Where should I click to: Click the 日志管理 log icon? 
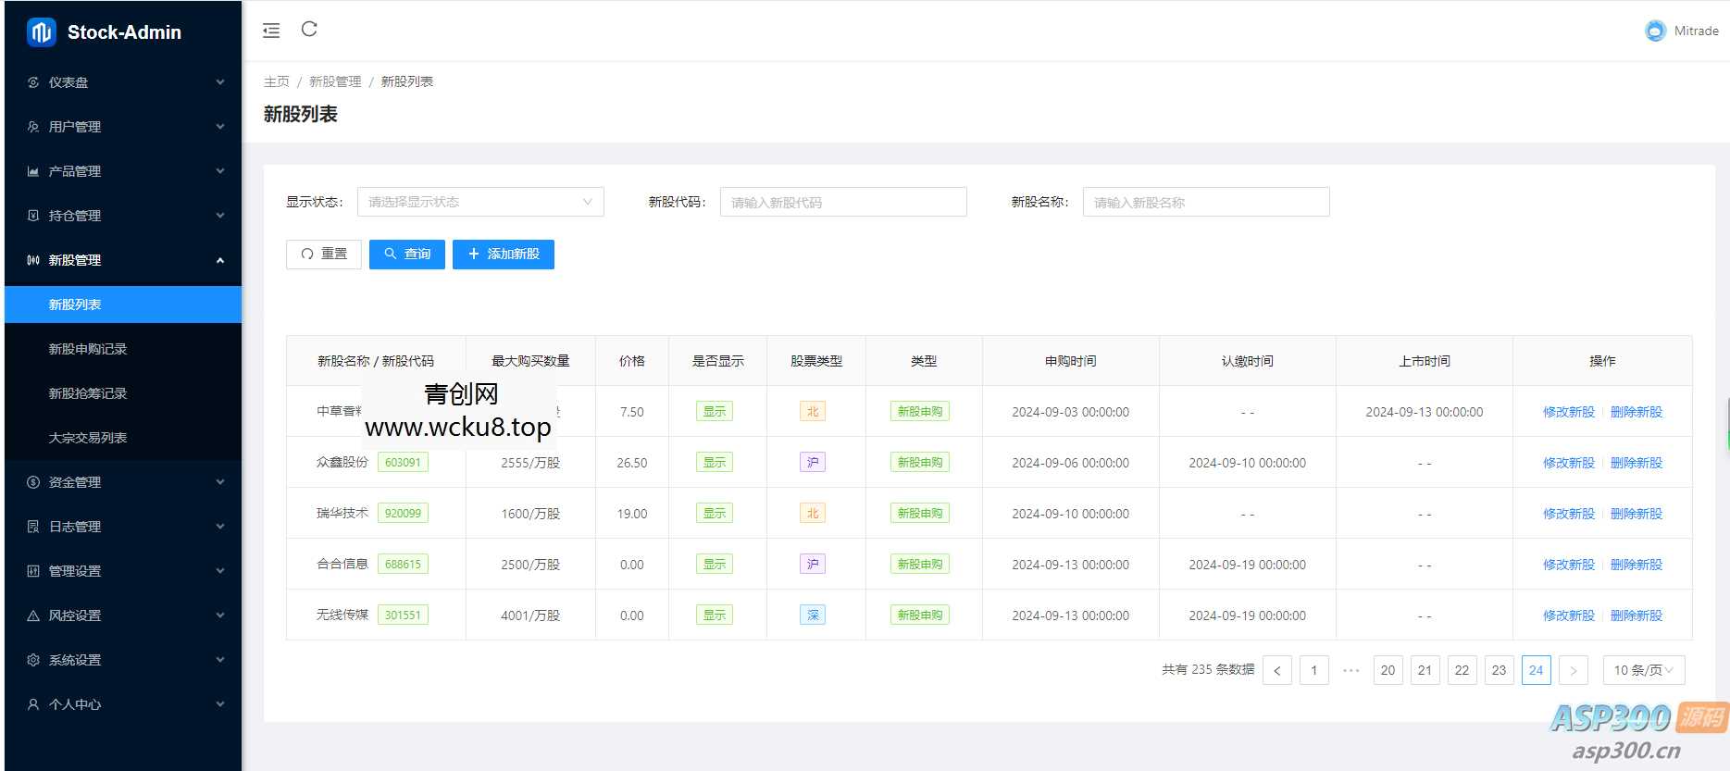click(x=33, y=527)
